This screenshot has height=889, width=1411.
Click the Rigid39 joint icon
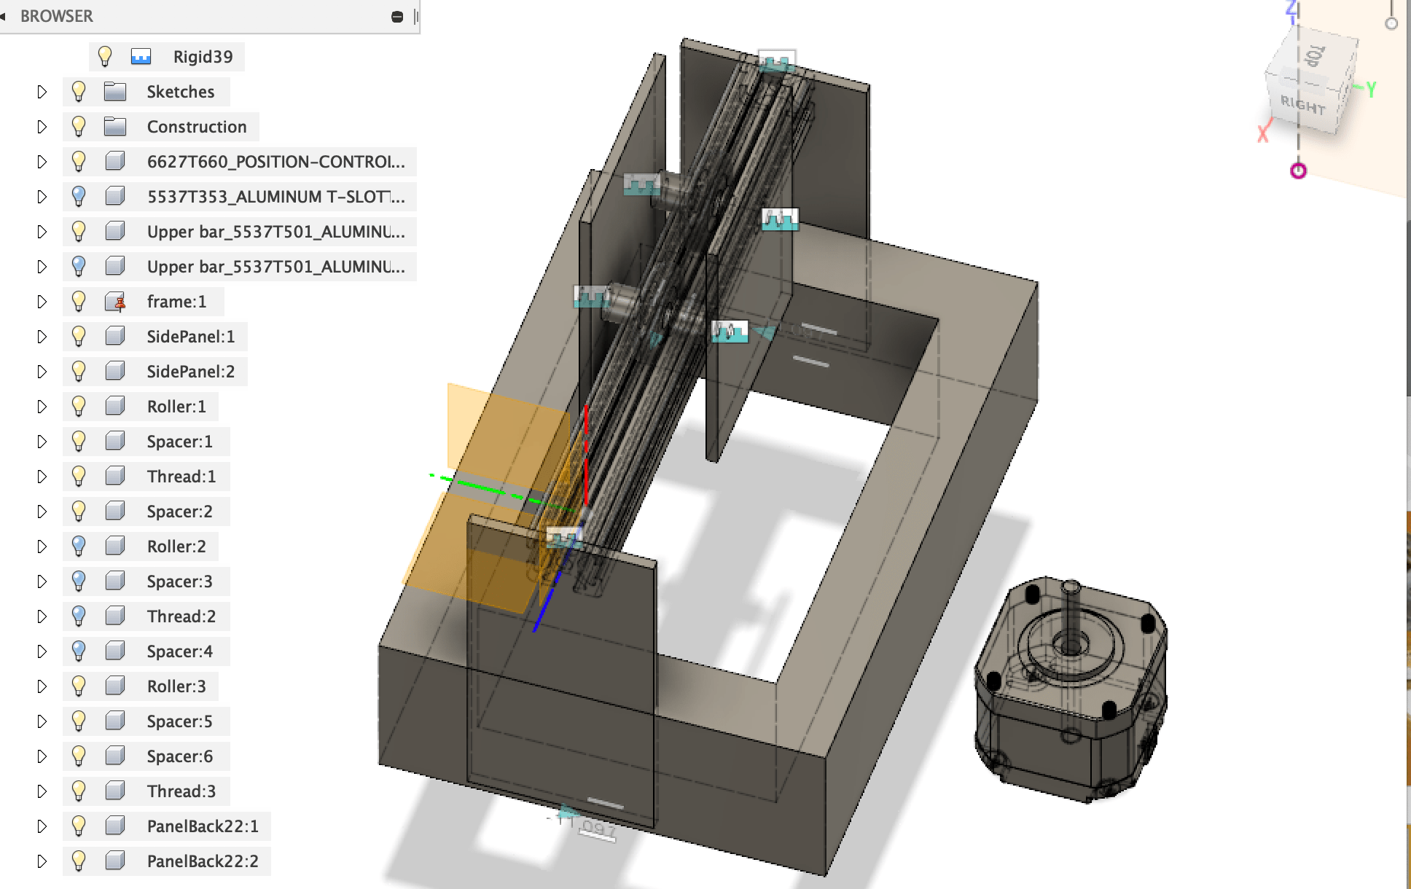point(141,57)
